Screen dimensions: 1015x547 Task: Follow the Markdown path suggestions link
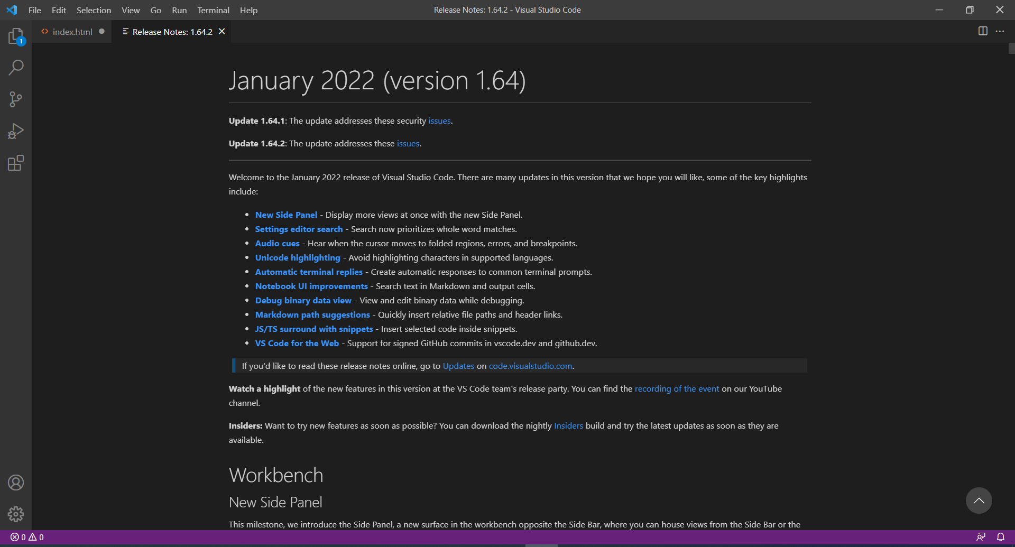(x=312, y=315)
